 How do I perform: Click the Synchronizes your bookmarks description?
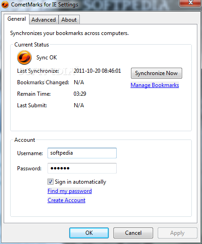(x=69, y=33)
